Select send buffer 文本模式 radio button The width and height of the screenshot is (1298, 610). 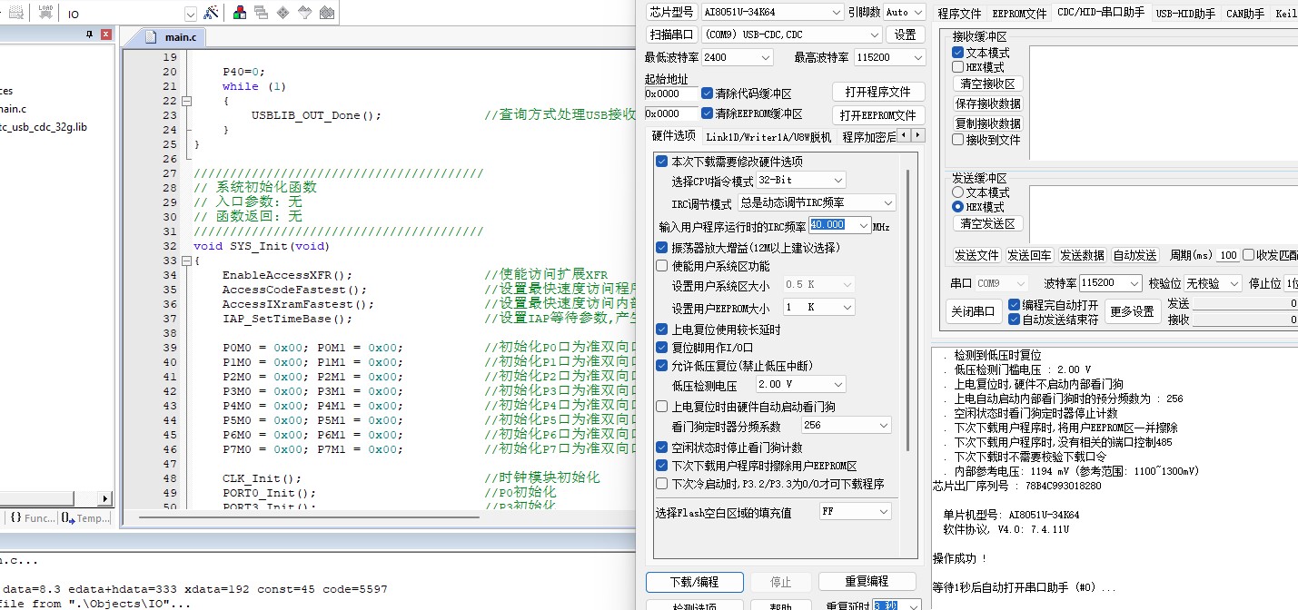(x=957, y=192)
